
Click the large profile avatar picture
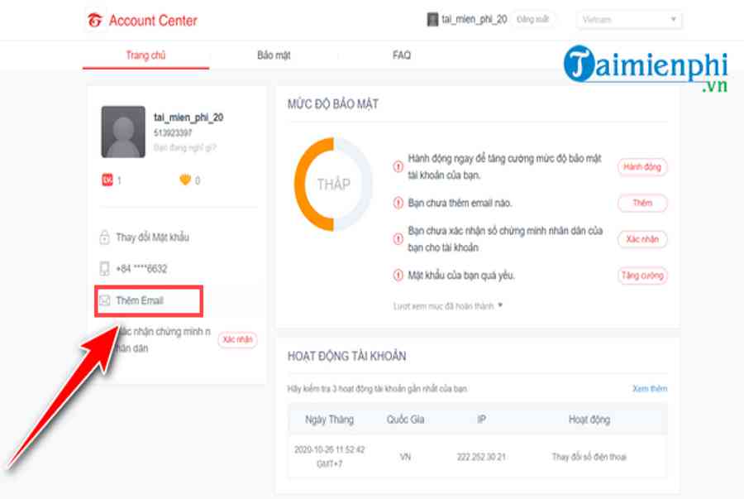(x=123, y=132)
